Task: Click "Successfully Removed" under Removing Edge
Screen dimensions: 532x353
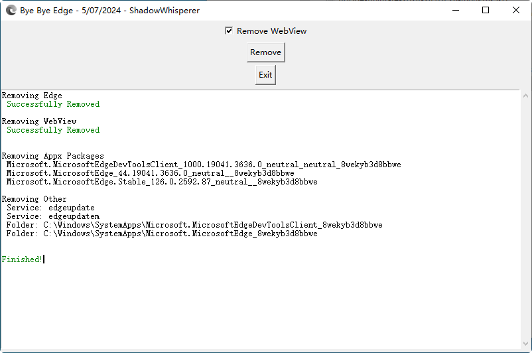Action: point(53,104)
